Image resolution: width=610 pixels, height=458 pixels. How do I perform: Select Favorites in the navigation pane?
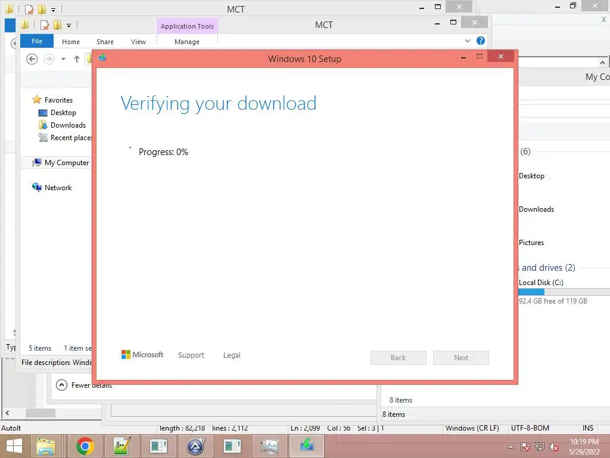(x=58, y=100)
